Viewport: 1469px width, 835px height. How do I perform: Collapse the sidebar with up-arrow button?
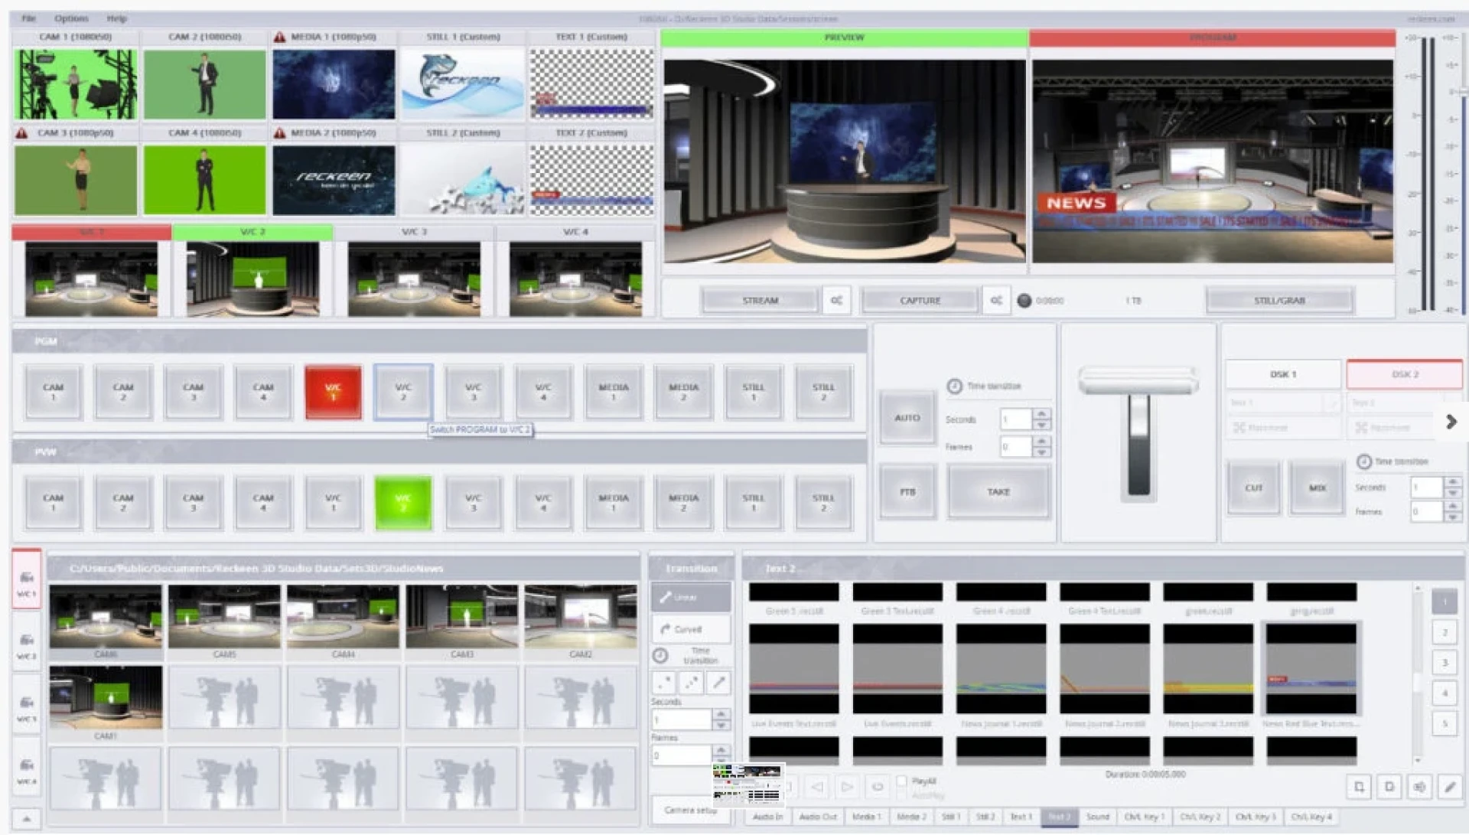[x=26, y=819]
